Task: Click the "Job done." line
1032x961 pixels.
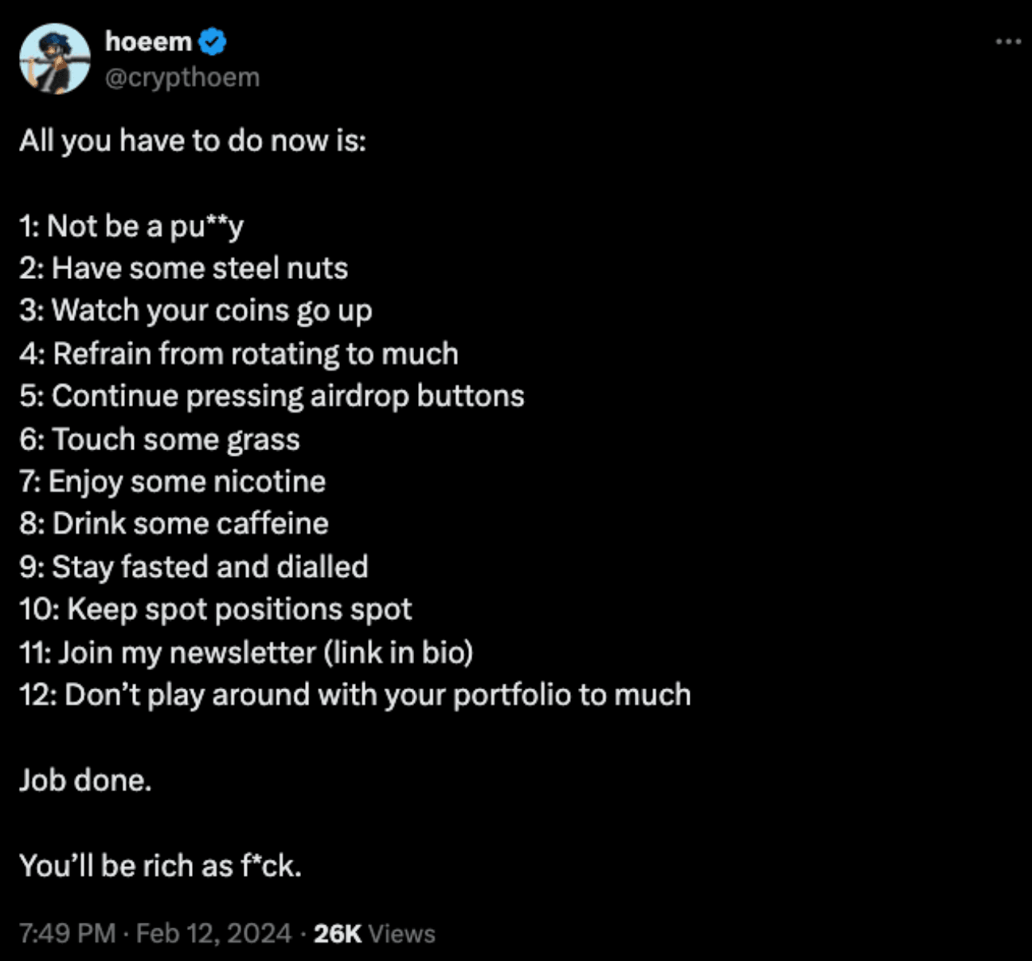Action: [85, 780]
